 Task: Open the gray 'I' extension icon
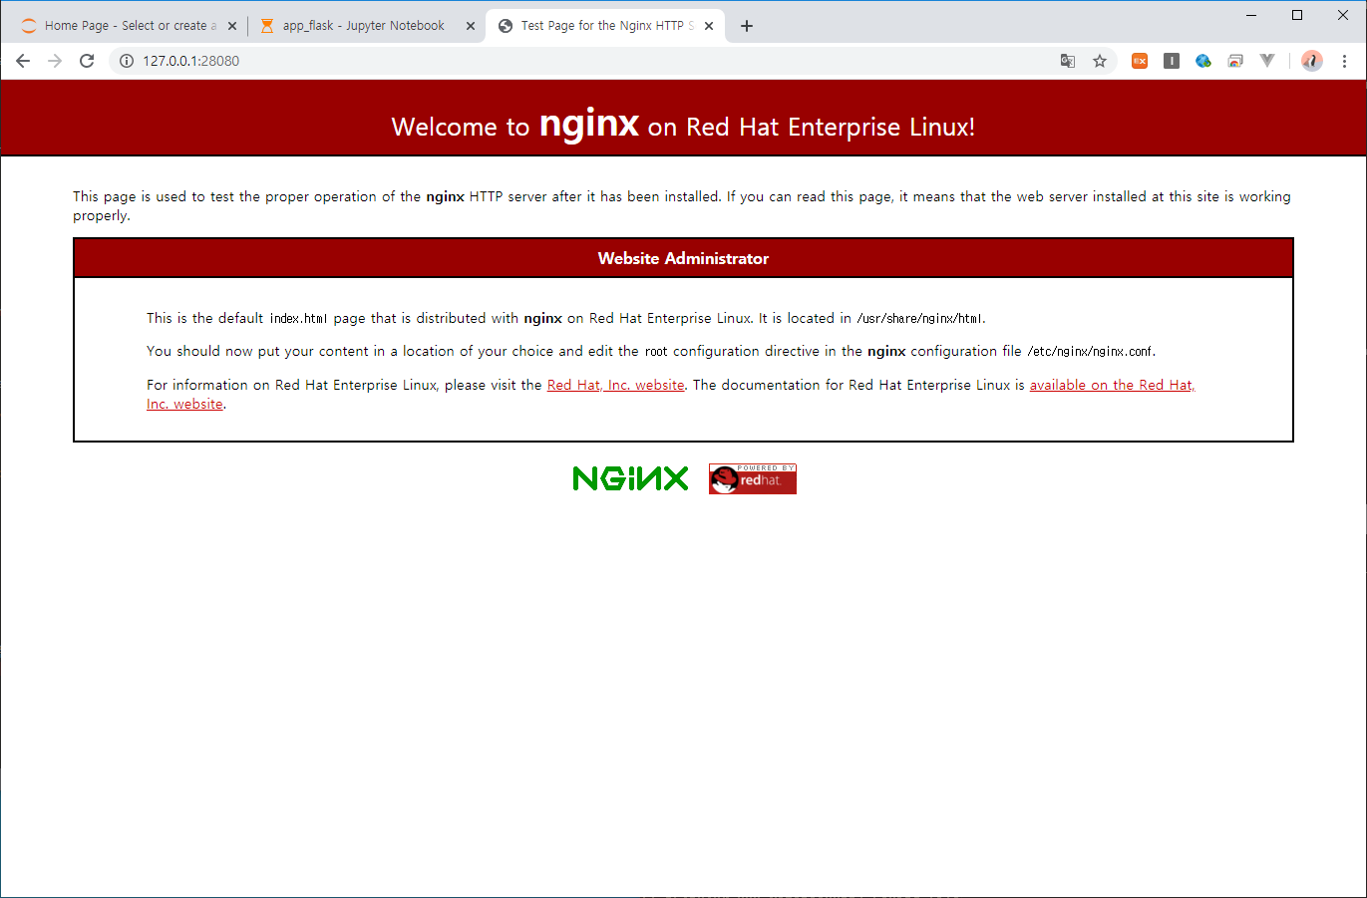(1172, 61)
